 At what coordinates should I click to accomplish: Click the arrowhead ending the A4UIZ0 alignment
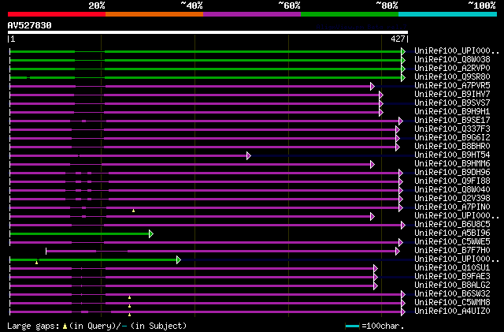coord(403,311)
